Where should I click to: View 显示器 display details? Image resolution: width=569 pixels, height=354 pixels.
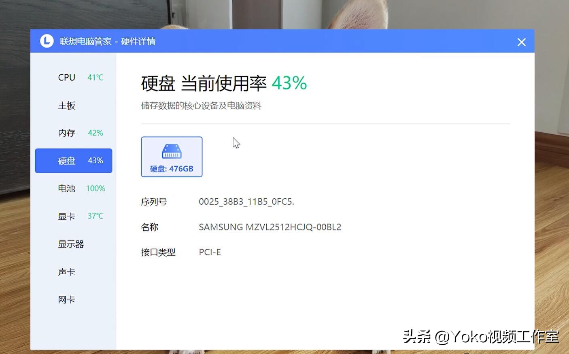coord(70,244)
